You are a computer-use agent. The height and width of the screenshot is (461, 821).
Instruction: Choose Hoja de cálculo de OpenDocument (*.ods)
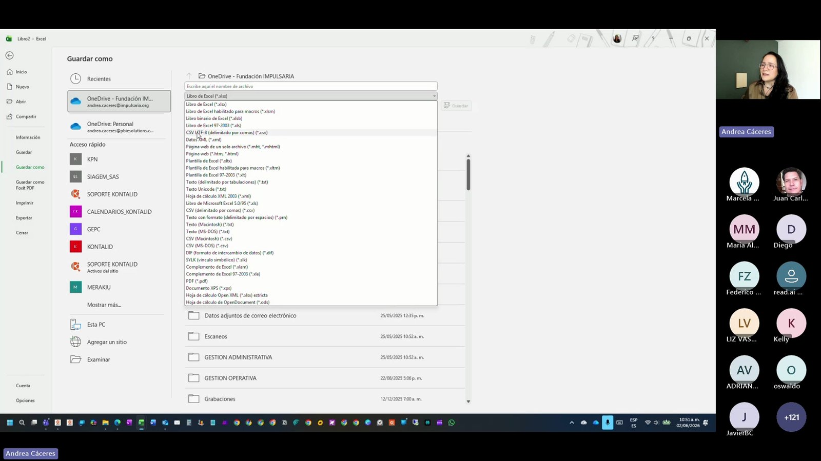311,302
